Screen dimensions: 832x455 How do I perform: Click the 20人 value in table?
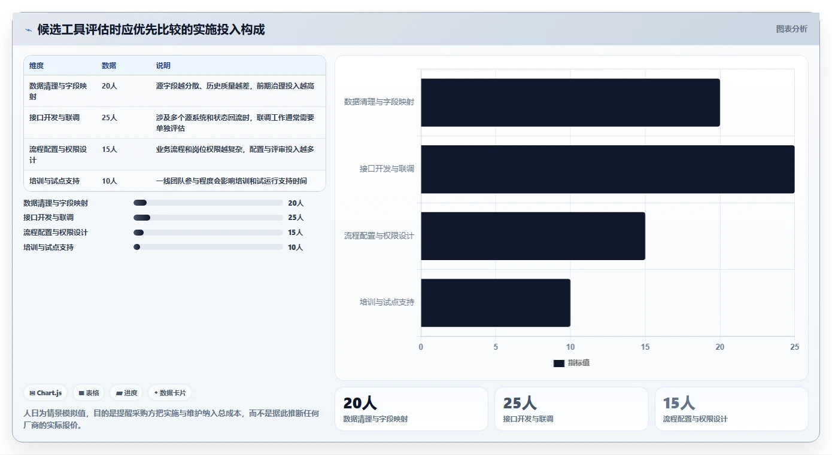pos(110,86)
